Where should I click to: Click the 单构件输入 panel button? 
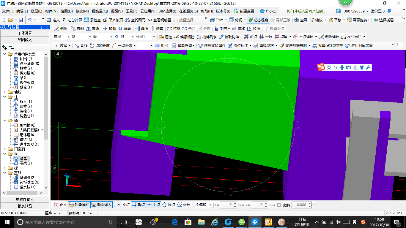point(25,199)
